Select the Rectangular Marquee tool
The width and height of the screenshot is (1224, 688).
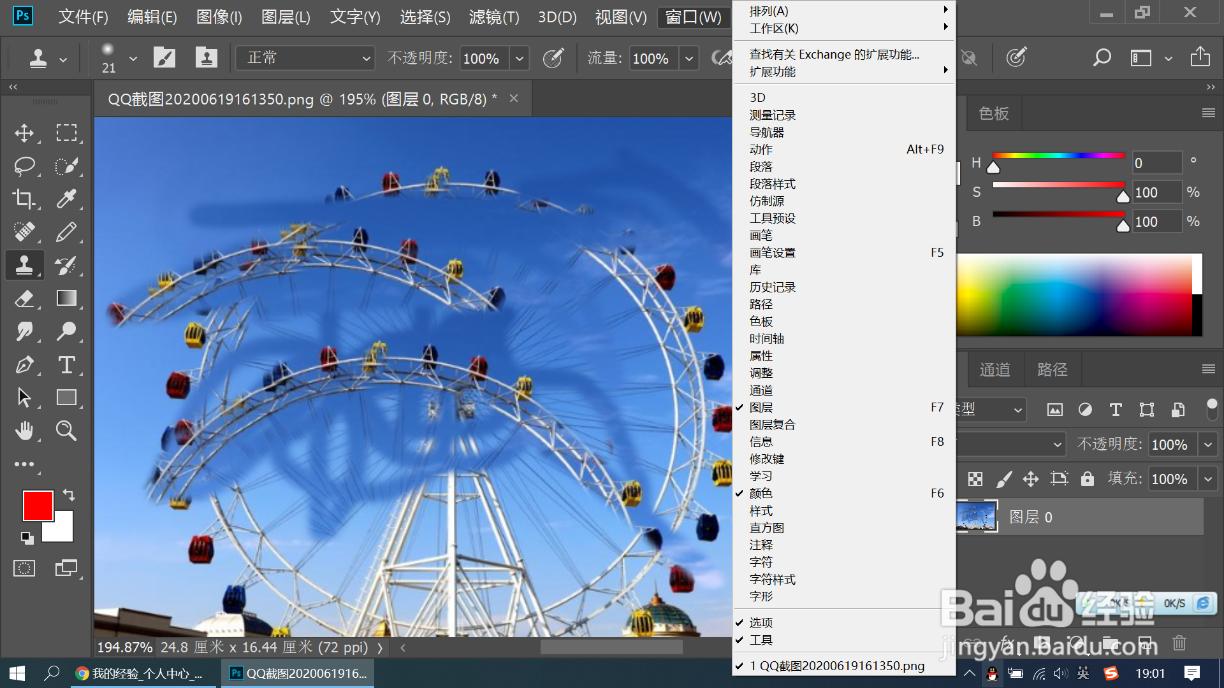(x=66, y=133)
